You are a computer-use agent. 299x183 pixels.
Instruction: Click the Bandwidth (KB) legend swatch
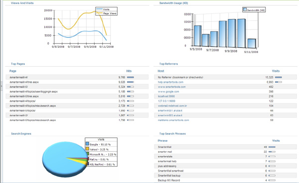(245, 9)
